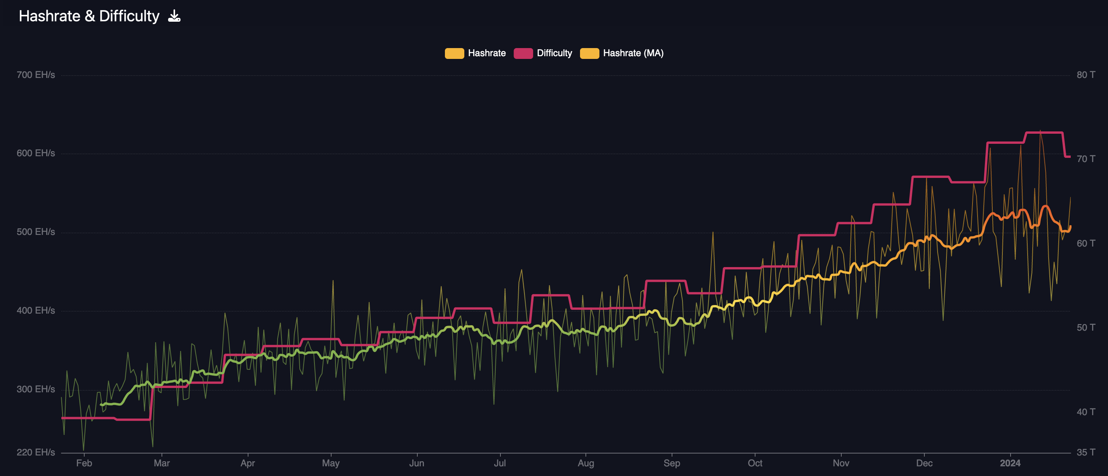Click the pink Difficulty legend color swatch
Screen dimensions: 1108x476
[523, 53]
